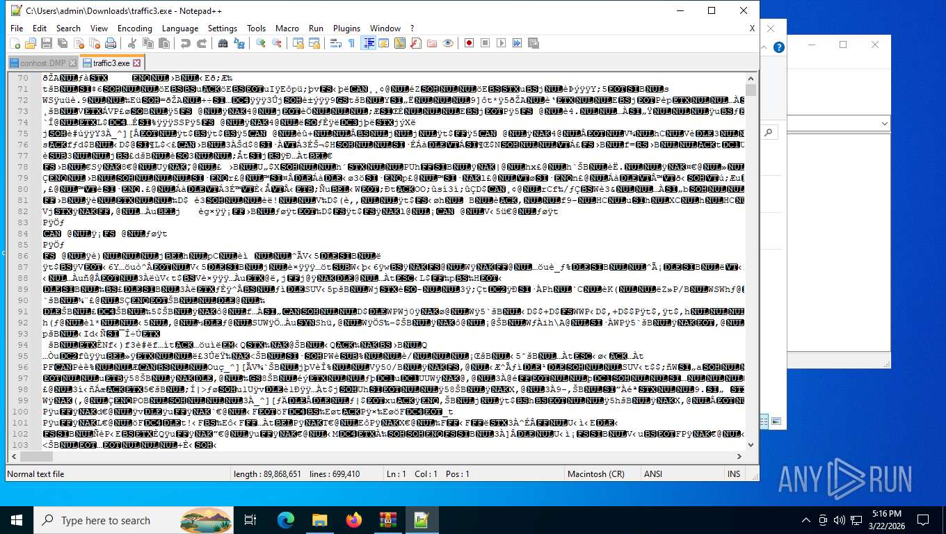The width and height of the screenshot is (946, 534).
Task: Open the Settings menu
Action: (x=223, y=29)
